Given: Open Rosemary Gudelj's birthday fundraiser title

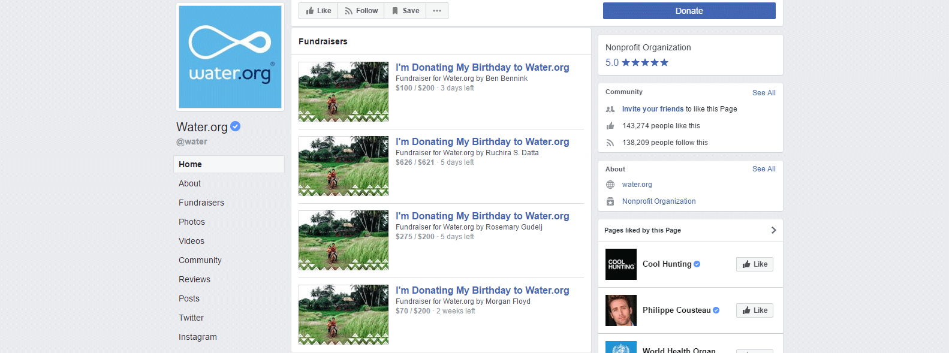Looking at the screenshot, I should (x=483, y=216).
